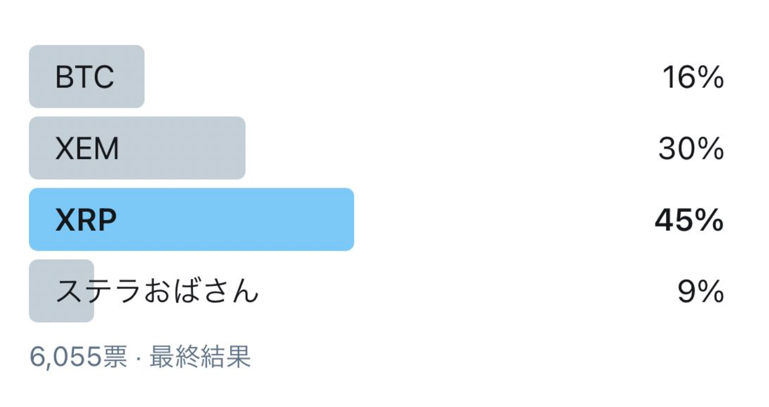
Task: Click the bold XRP option label
Action: (86, 220)
